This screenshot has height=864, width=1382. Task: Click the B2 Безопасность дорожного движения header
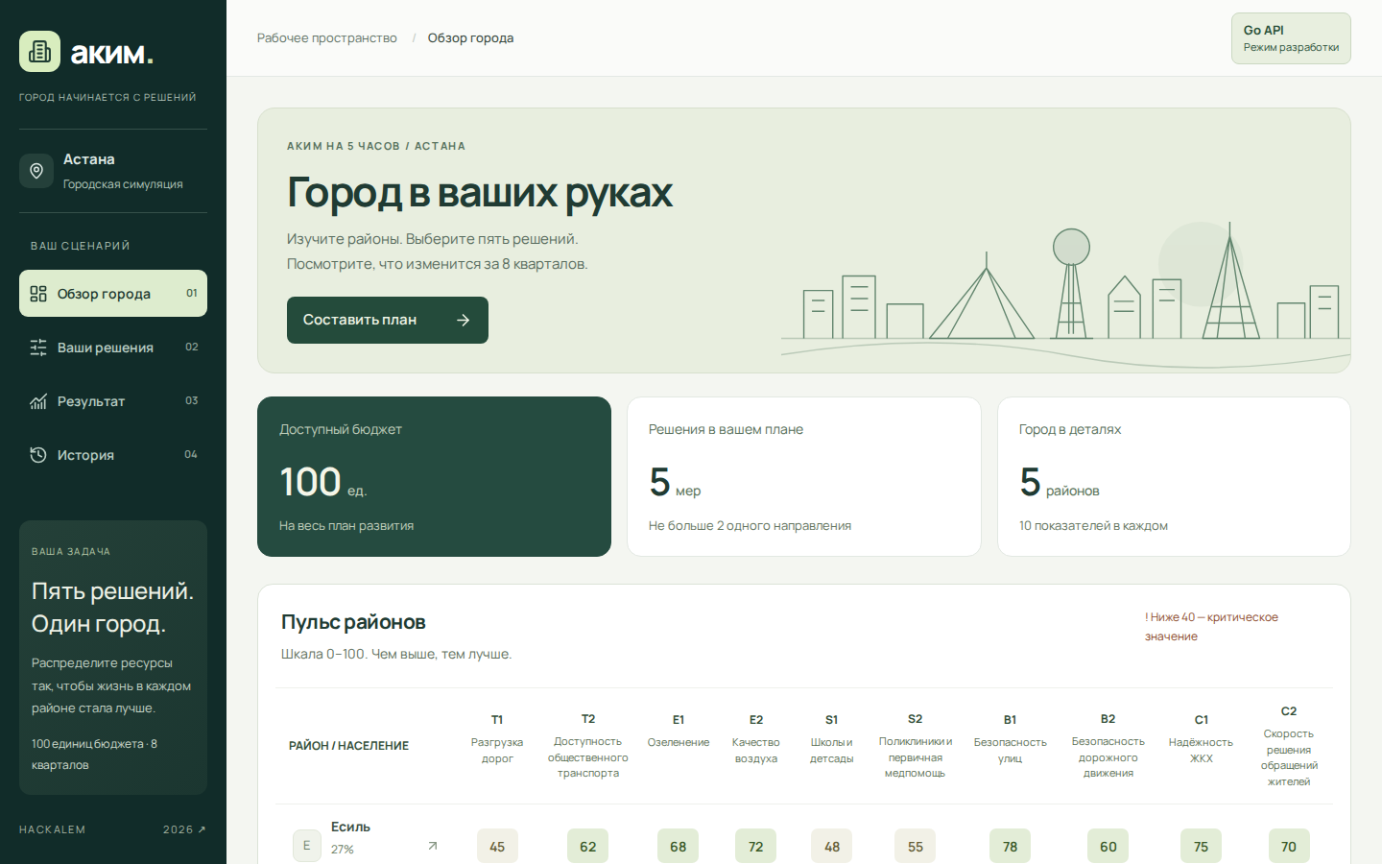click(1108, 746)
